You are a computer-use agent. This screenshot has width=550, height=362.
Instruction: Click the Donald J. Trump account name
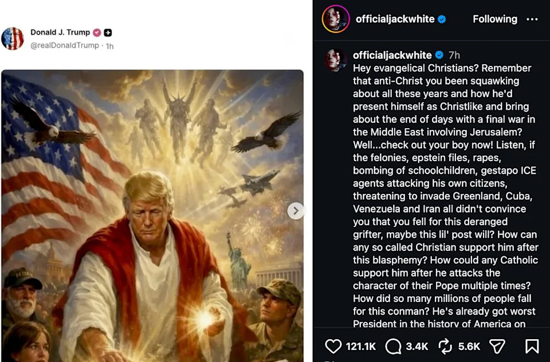click(60, 33)
